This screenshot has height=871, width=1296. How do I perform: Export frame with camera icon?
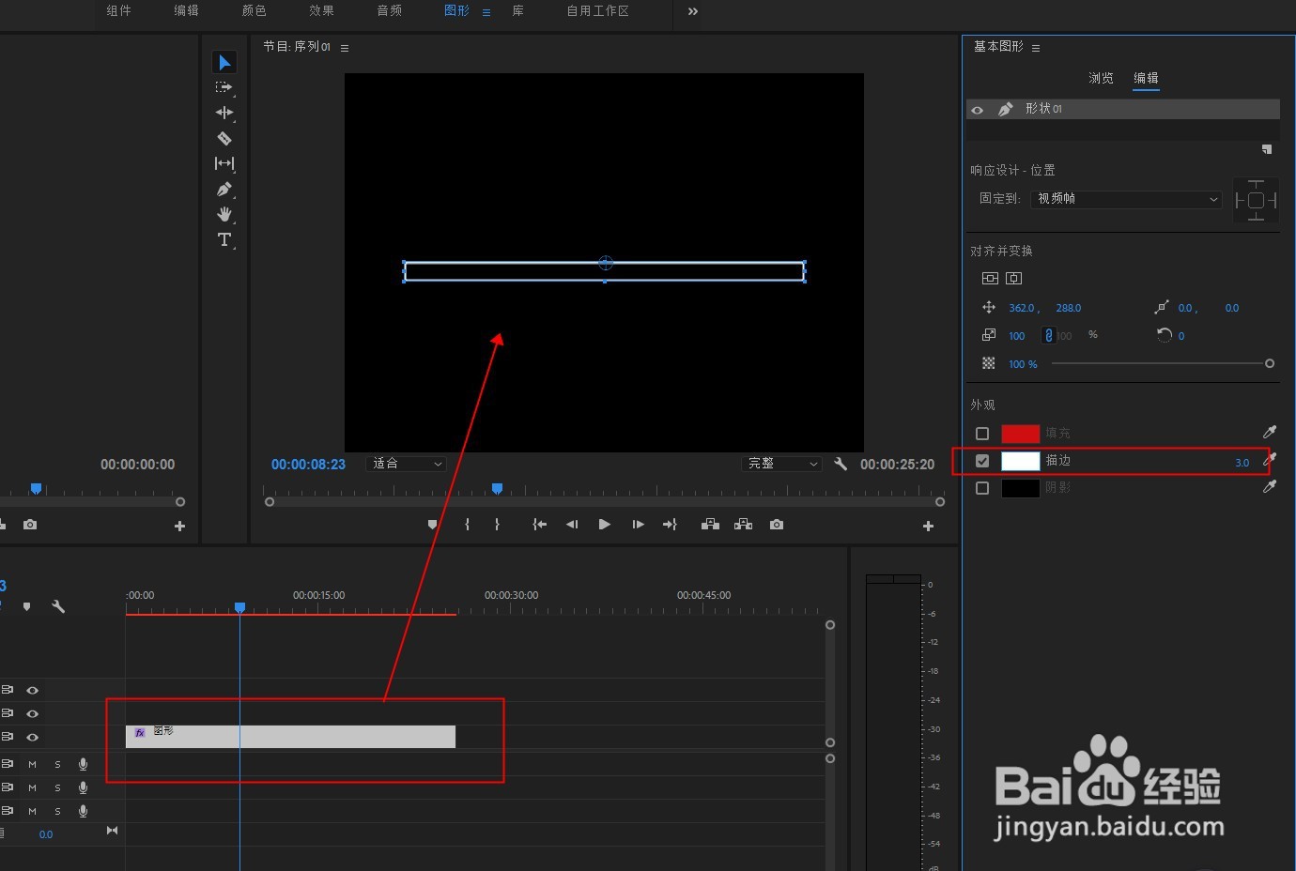777,525
